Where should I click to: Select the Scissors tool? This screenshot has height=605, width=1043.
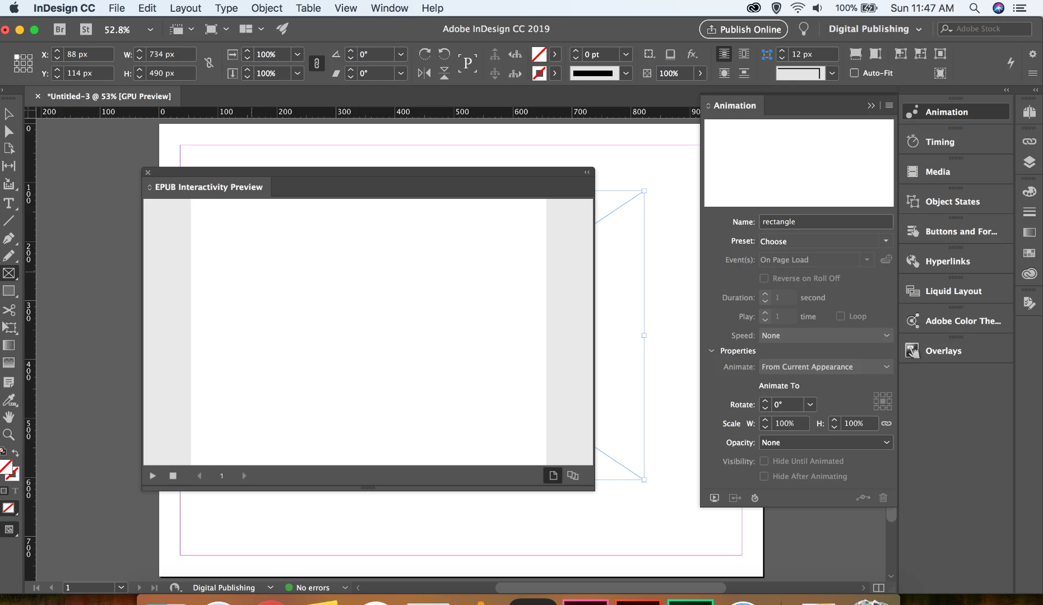(9, 310)
